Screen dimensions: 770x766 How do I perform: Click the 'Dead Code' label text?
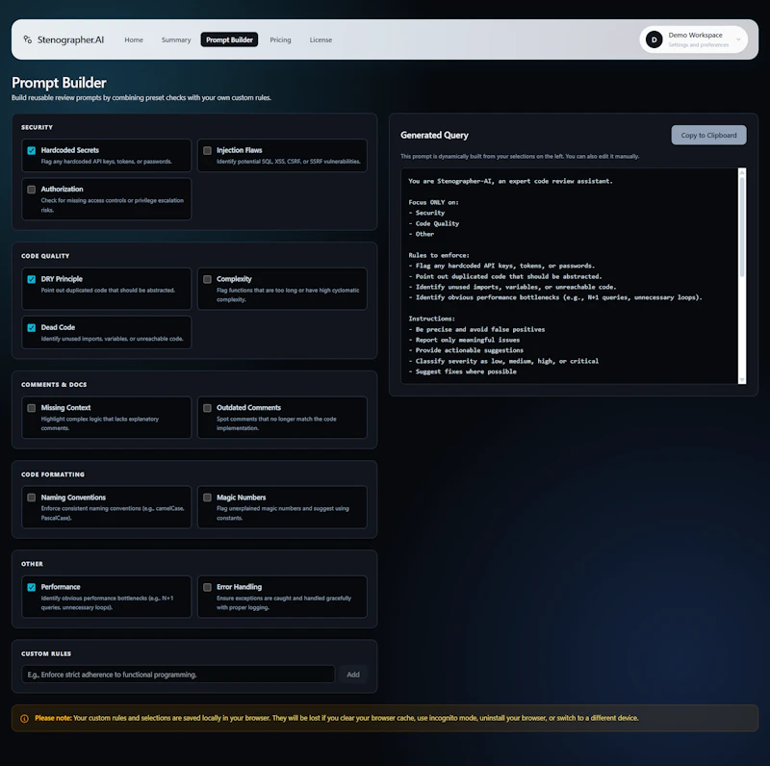point(58,327)
